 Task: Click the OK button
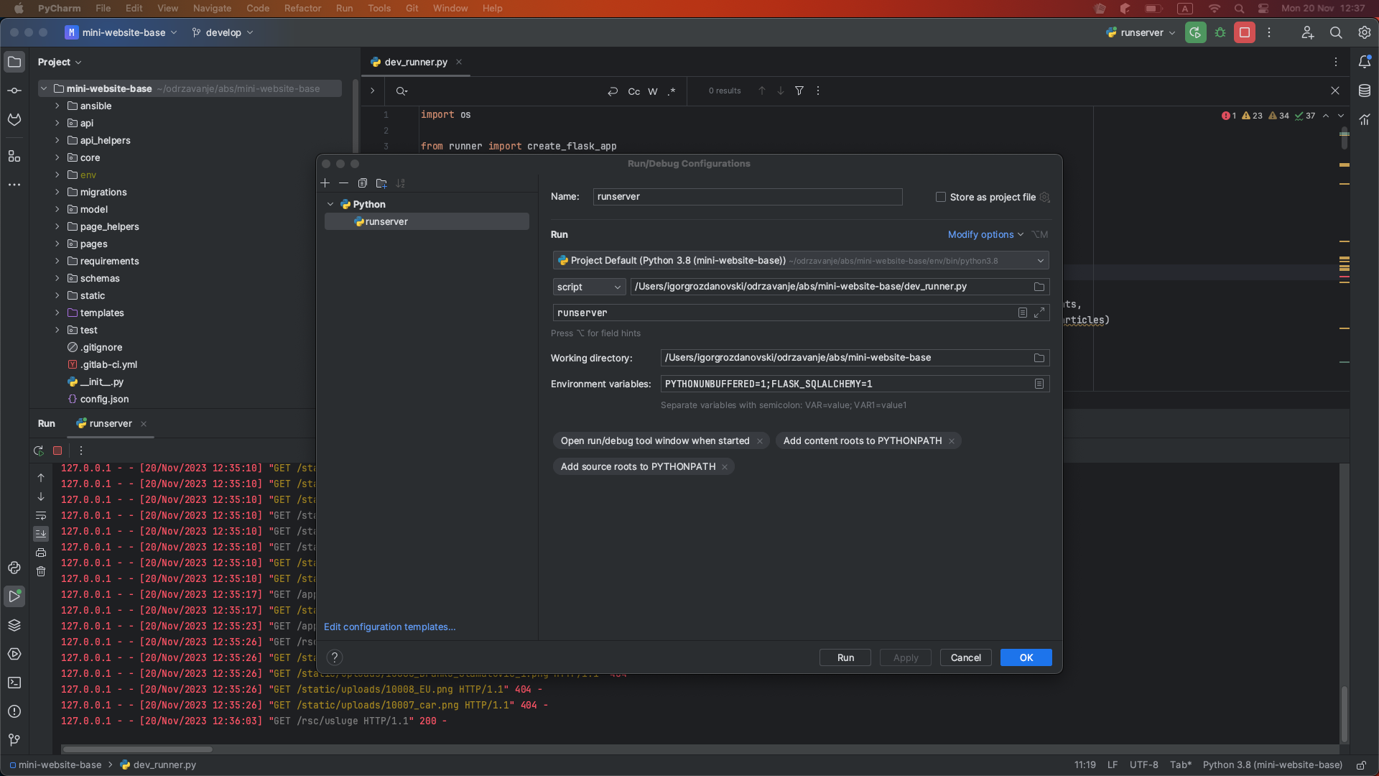(1026, 657)
